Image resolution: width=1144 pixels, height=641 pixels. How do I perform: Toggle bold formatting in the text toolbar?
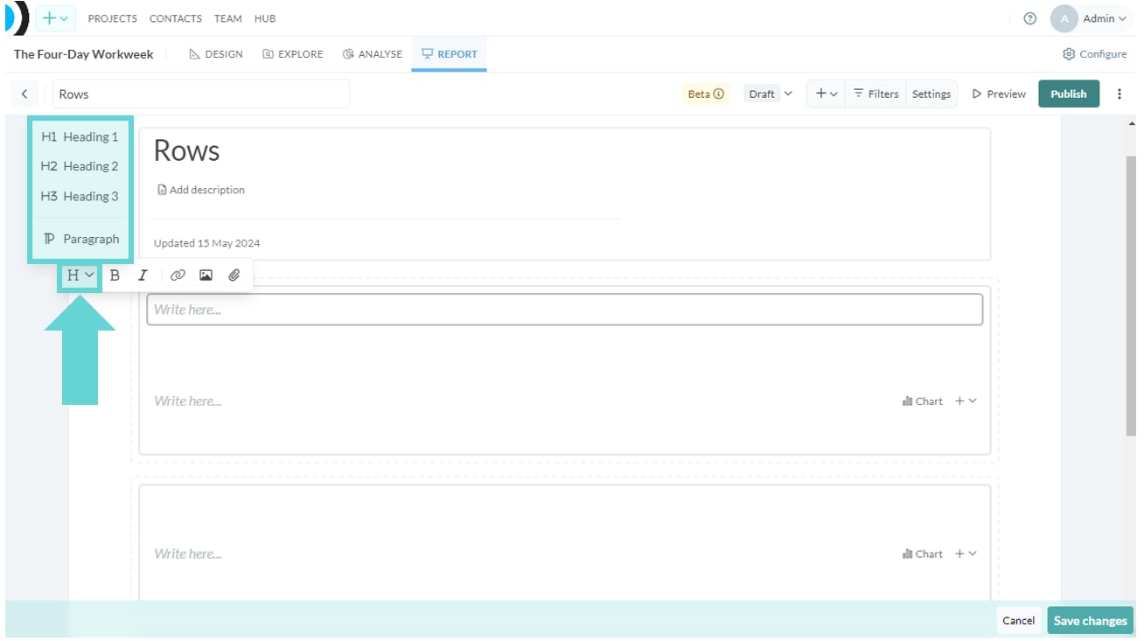[x=115, y=275]
